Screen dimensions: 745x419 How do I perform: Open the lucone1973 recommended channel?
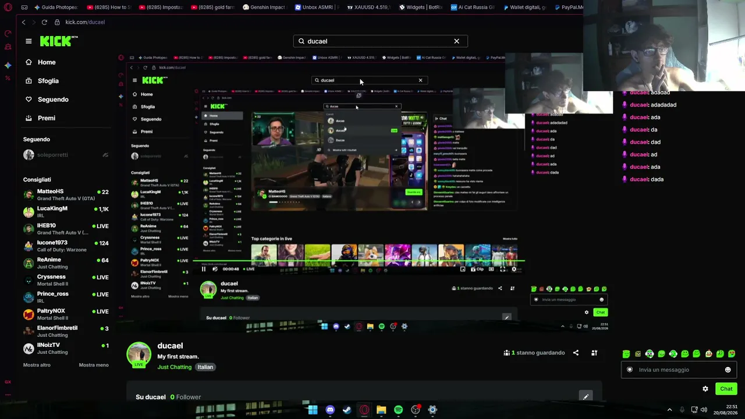point(66,246)
